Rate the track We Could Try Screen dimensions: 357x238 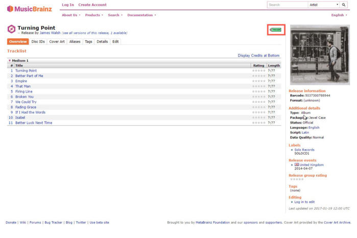(x=258, y=102)
